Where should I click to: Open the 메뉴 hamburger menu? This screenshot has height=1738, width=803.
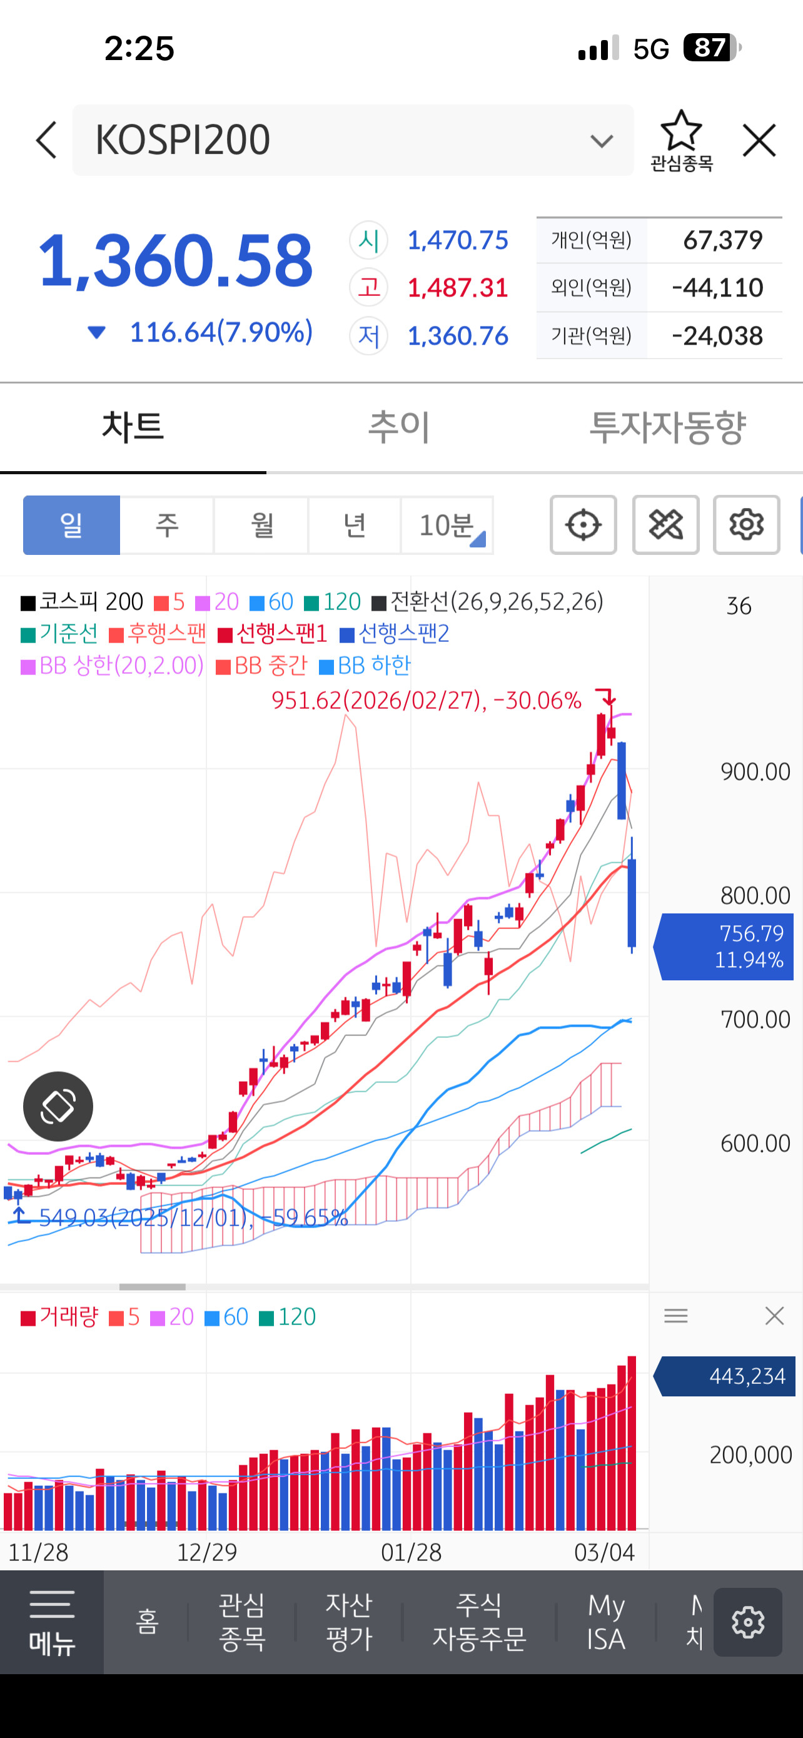(x=52, y=1622)
